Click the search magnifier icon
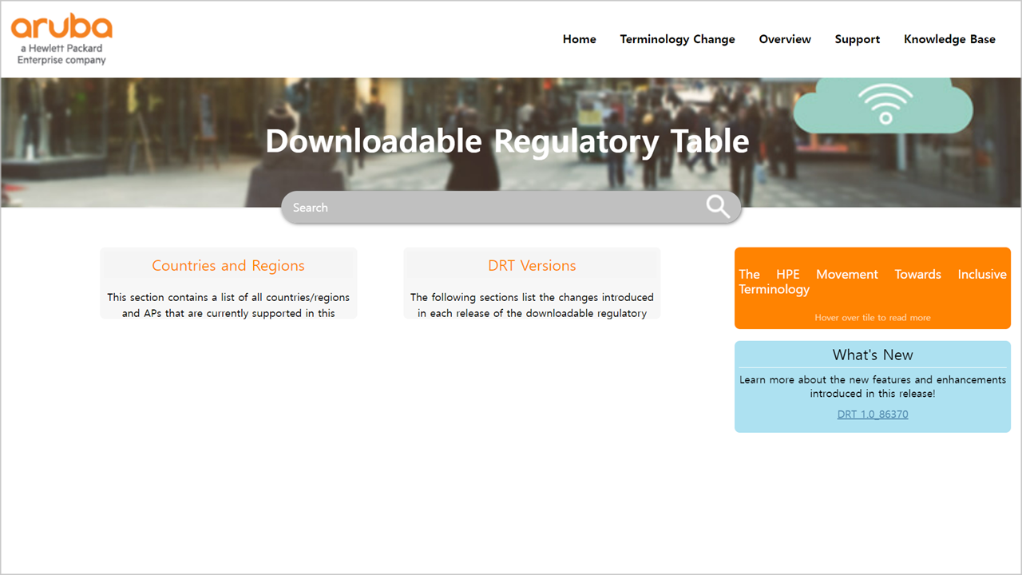Viewport: 1022px width, 575px height. tap(718, 207)
